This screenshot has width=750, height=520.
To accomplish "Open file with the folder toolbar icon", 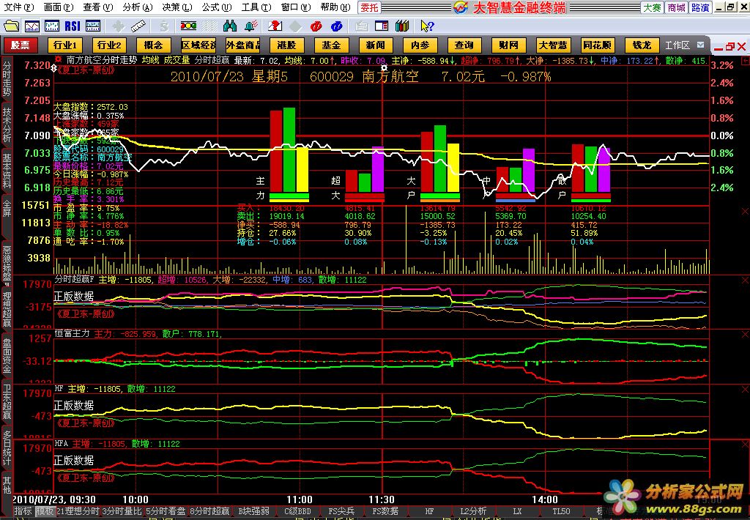I will pos(11,26).
